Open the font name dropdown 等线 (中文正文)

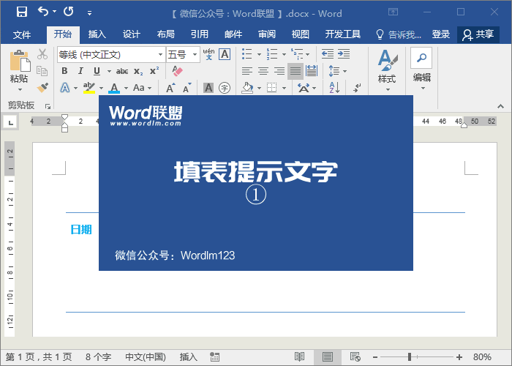(161, 55)
